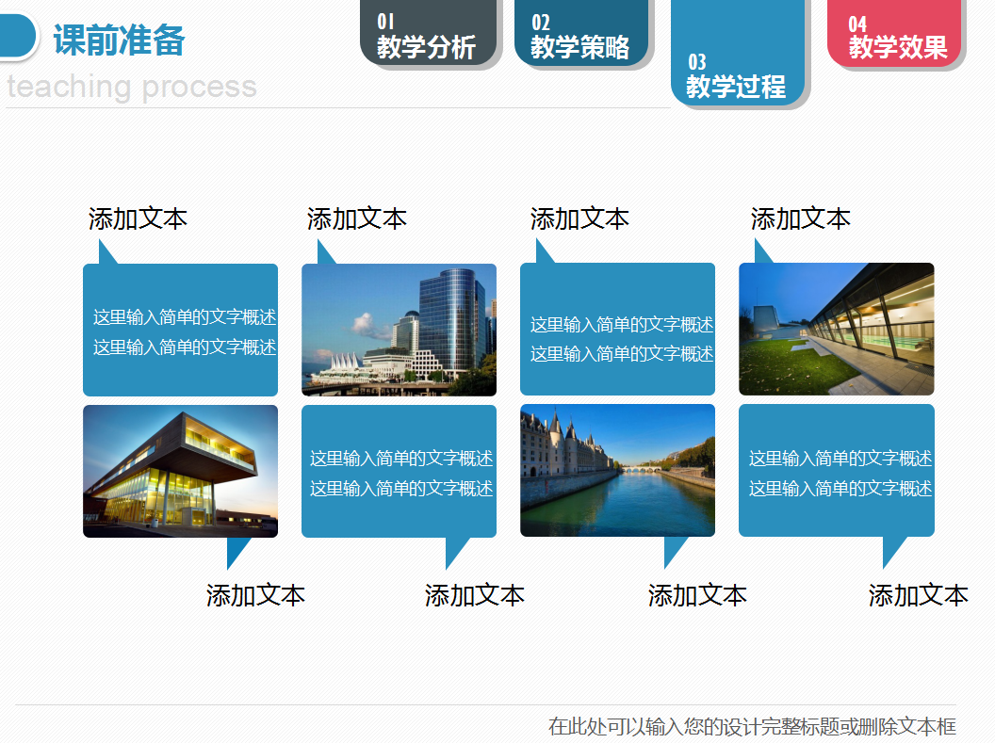The width and height of the screenshot is (995, 743).
Task: Select the bottom-right 添加文本 label
Action: [x=919, y=595]
